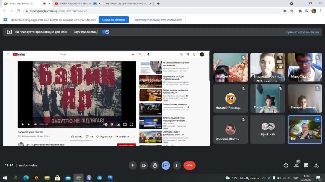Play the Бабин Яр video
325x182 pixels.
pyautogui.click(x=23, y=124)
